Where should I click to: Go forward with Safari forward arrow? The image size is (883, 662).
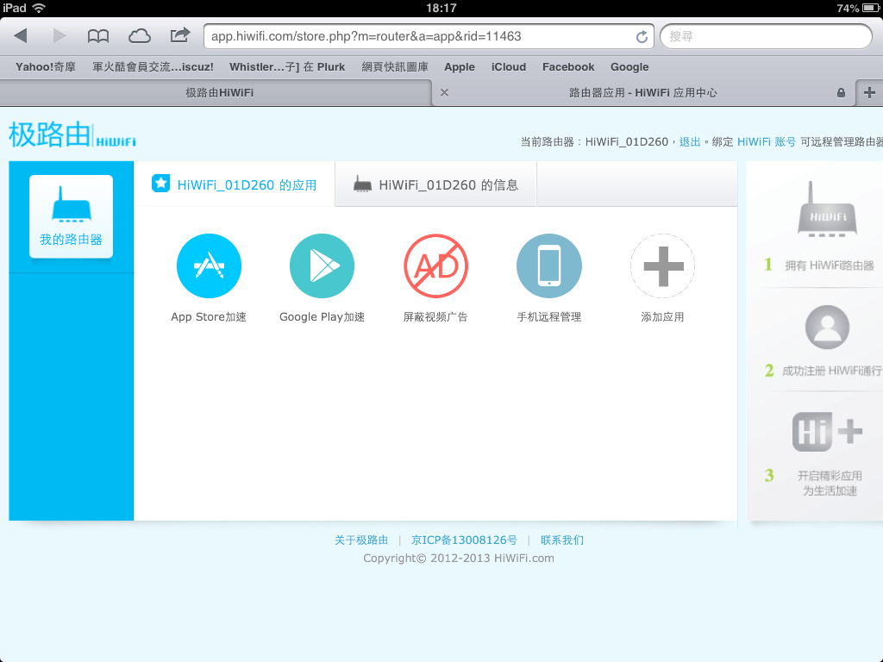point(59,36)
